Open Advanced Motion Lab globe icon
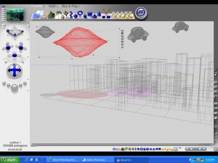This screenshot has height=163, width=218. (215, 149)
